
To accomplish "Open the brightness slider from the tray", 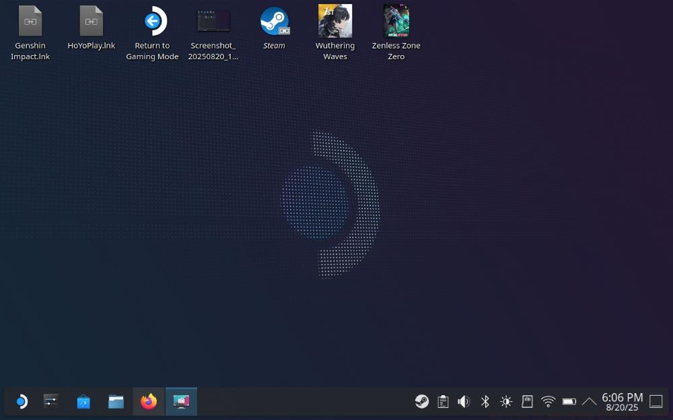I will (x=505, y=401).
